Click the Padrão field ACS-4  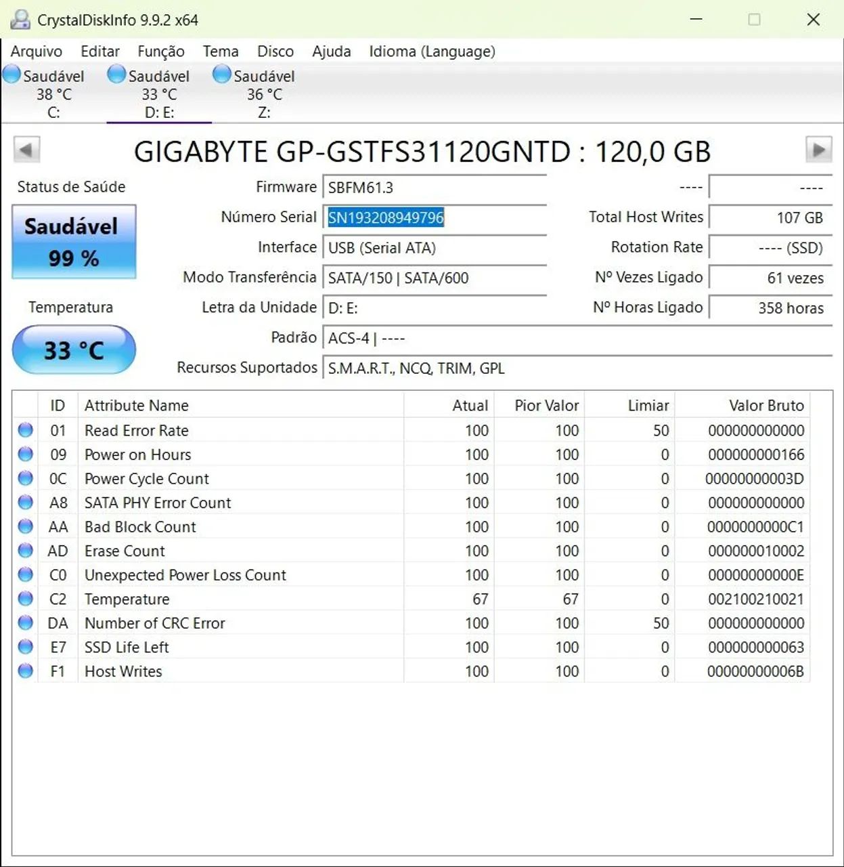point(577,338)
